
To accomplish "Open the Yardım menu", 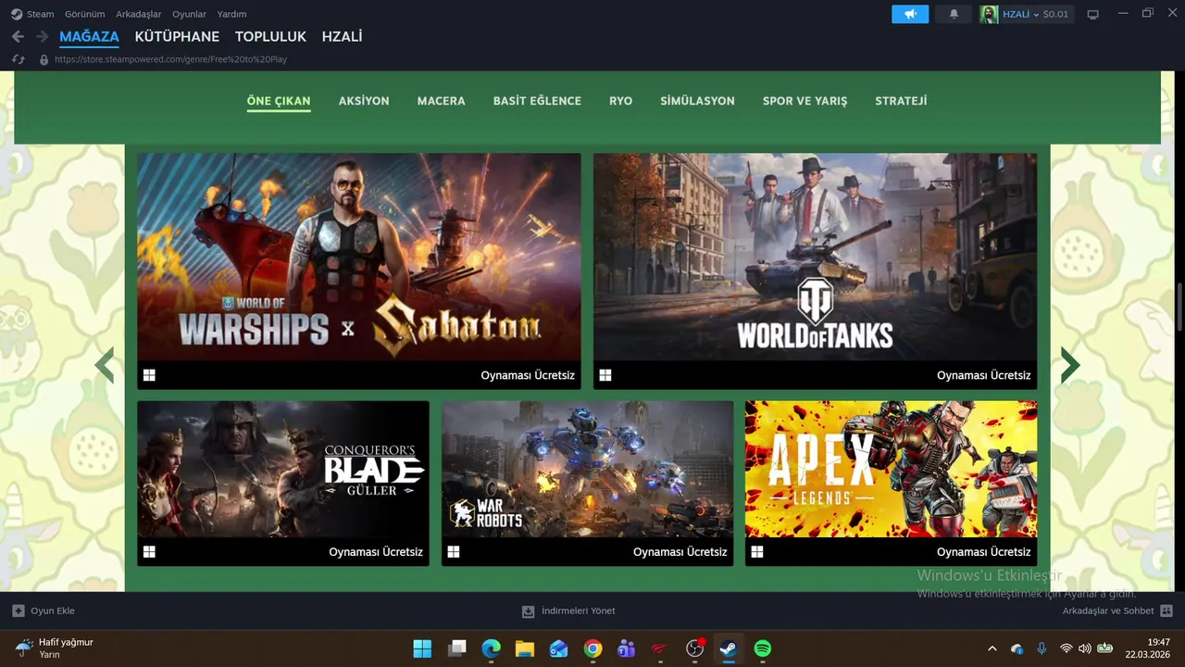I will [231, 14].
